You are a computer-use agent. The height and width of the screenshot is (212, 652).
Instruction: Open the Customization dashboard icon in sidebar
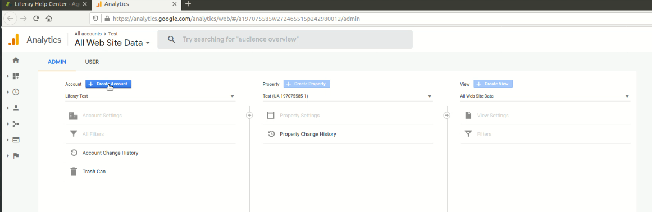(16, 76)
